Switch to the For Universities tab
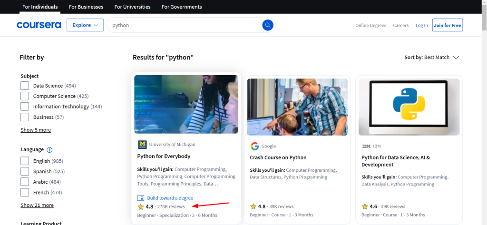 click(x=132, y=7)
